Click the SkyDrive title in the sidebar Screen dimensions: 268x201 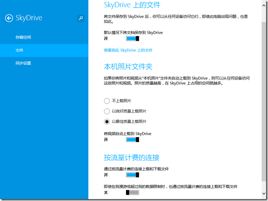29,18
